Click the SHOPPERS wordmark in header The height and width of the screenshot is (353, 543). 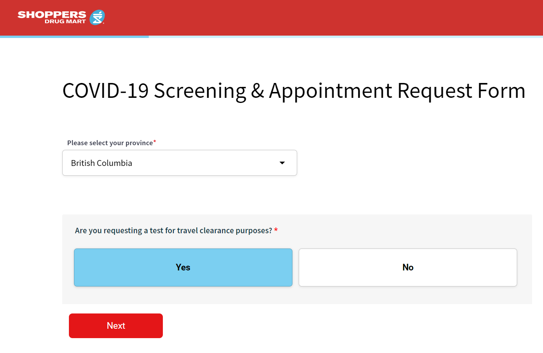[52, 14]
